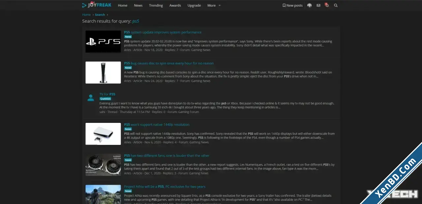Go to the Home nav tab
The width and height of the screenshot is (422, 204).
click(123, 5)
